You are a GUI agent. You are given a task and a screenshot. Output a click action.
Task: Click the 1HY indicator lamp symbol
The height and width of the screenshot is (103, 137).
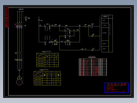pos(92,50)
